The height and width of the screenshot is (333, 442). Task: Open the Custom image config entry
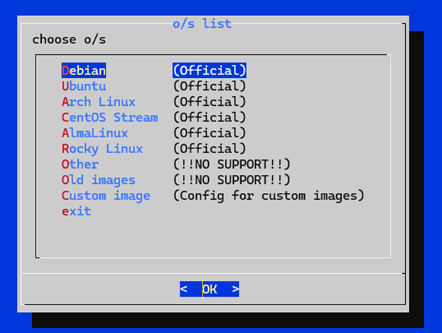(x=106, y=196)
